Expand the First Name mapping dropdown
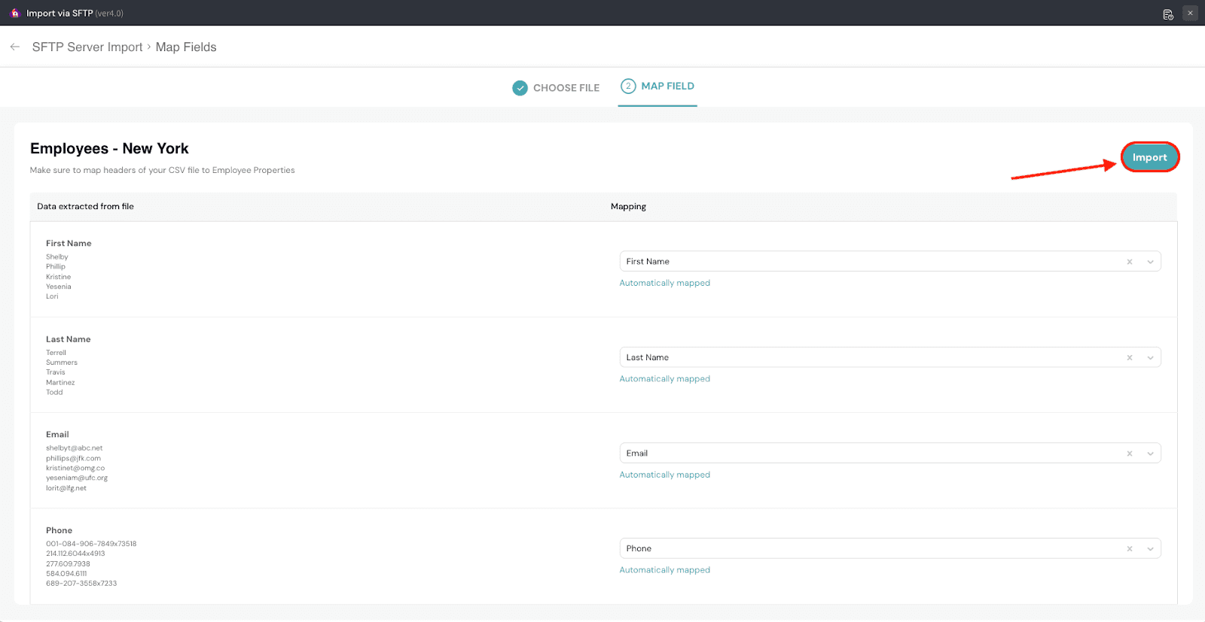The width and height of the screenshot is (1205, 622). tap(1150, 262)
